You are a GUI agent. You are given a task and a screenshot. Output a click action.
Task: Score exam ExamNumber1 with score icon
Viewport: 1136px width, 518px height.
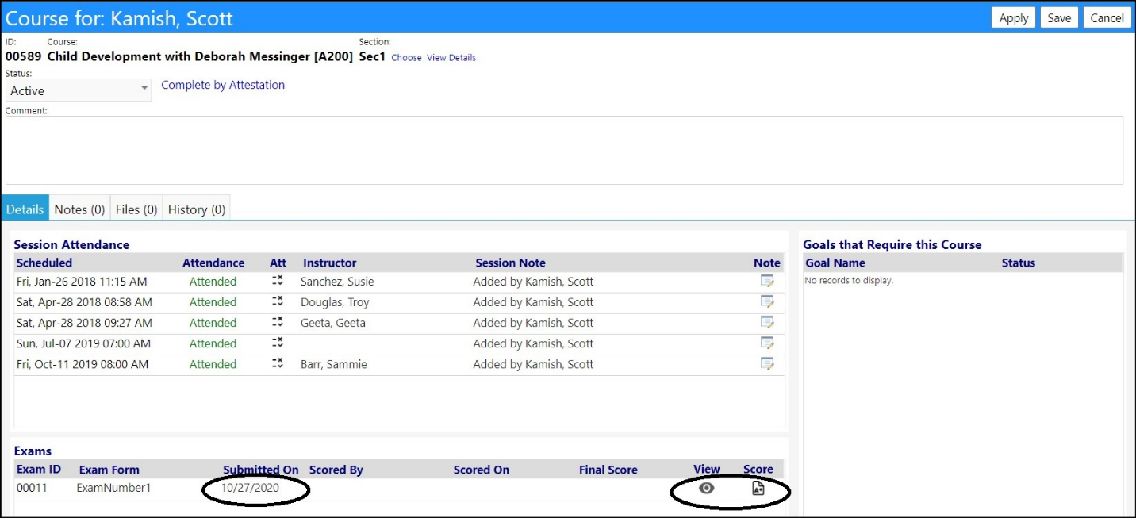coord(758,489)
